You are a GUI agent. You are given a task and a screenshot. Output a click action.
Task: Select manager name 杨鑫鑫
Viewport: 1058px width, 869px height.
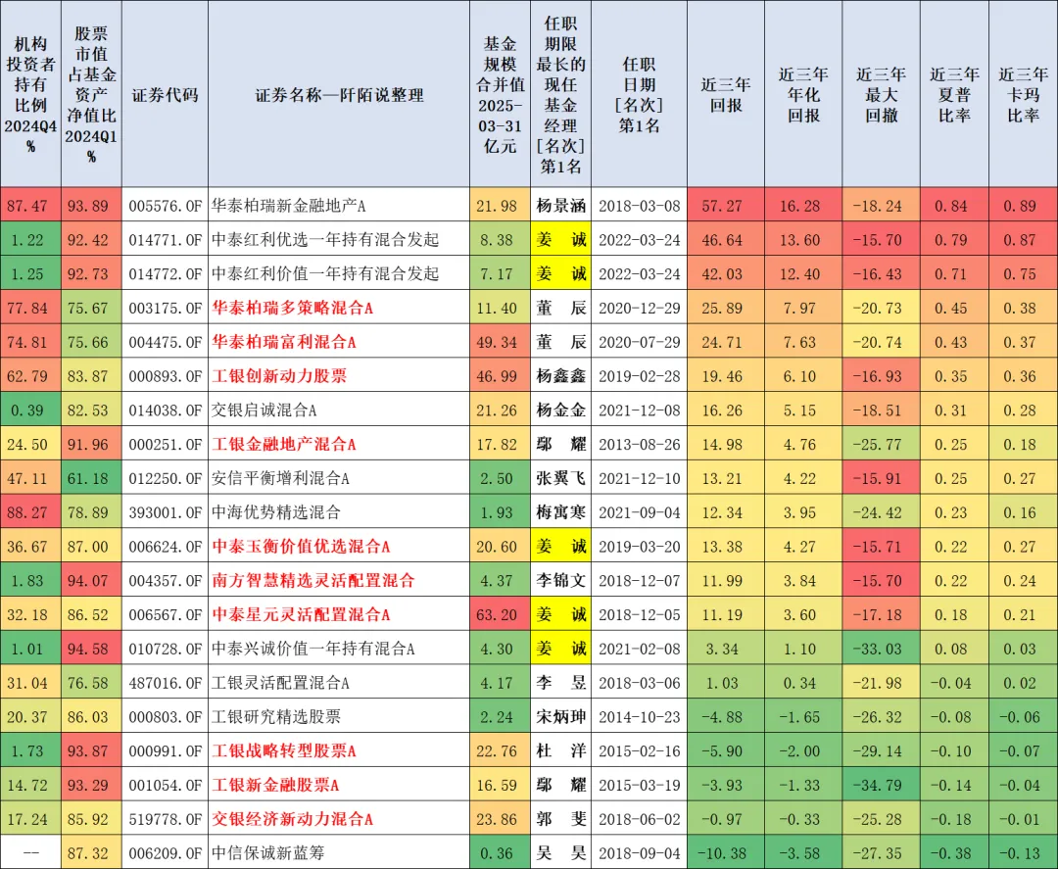tap(560, 376)
